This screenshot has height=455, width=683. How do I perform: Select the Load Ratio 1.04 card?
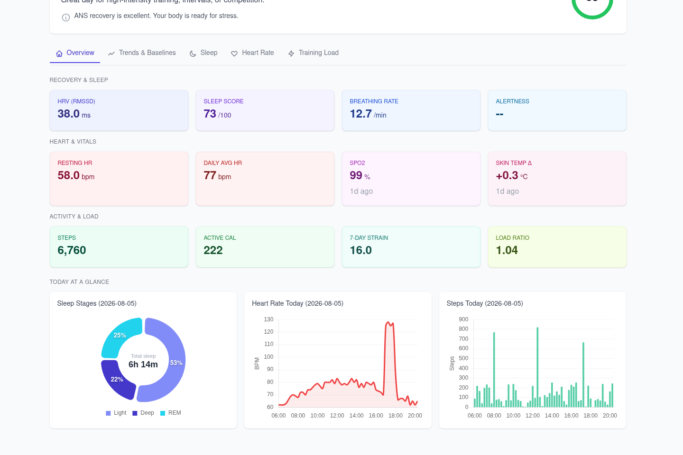557,247
